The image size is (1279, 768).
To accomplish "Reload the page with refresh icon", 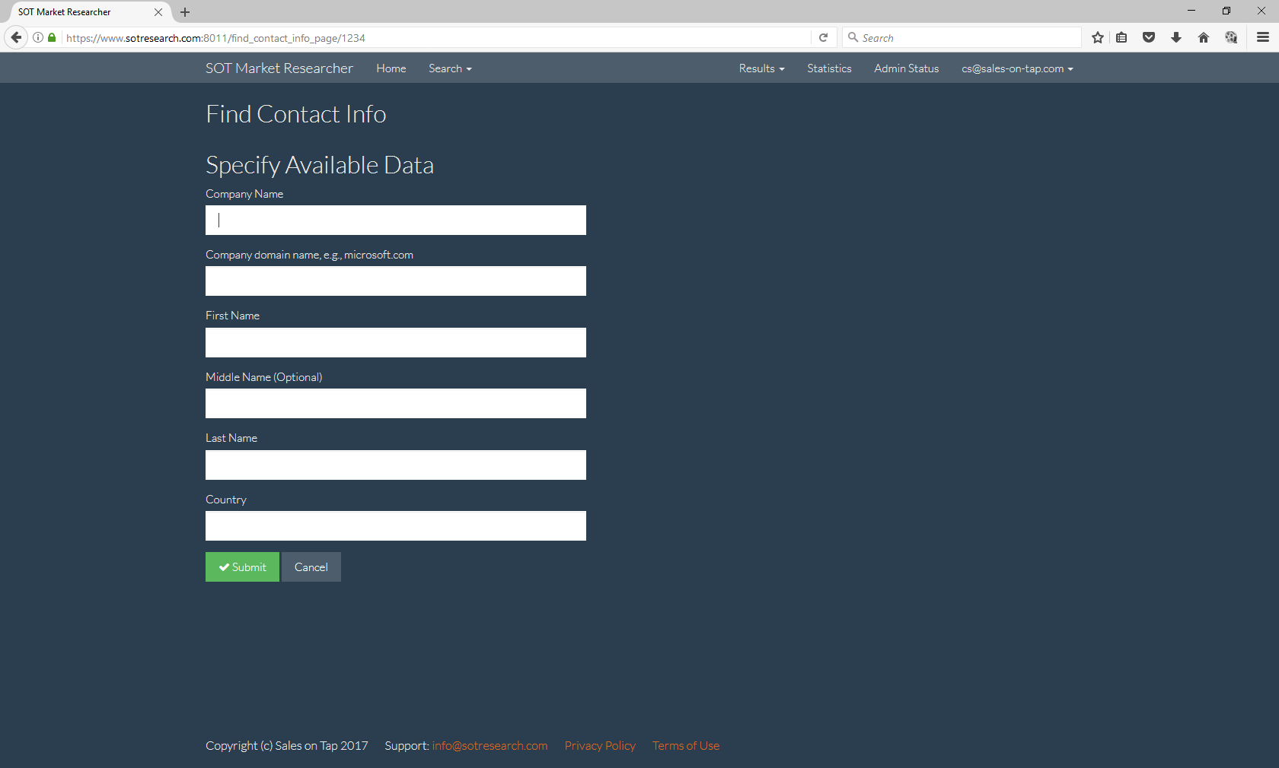I will click(x=823, y=37).
